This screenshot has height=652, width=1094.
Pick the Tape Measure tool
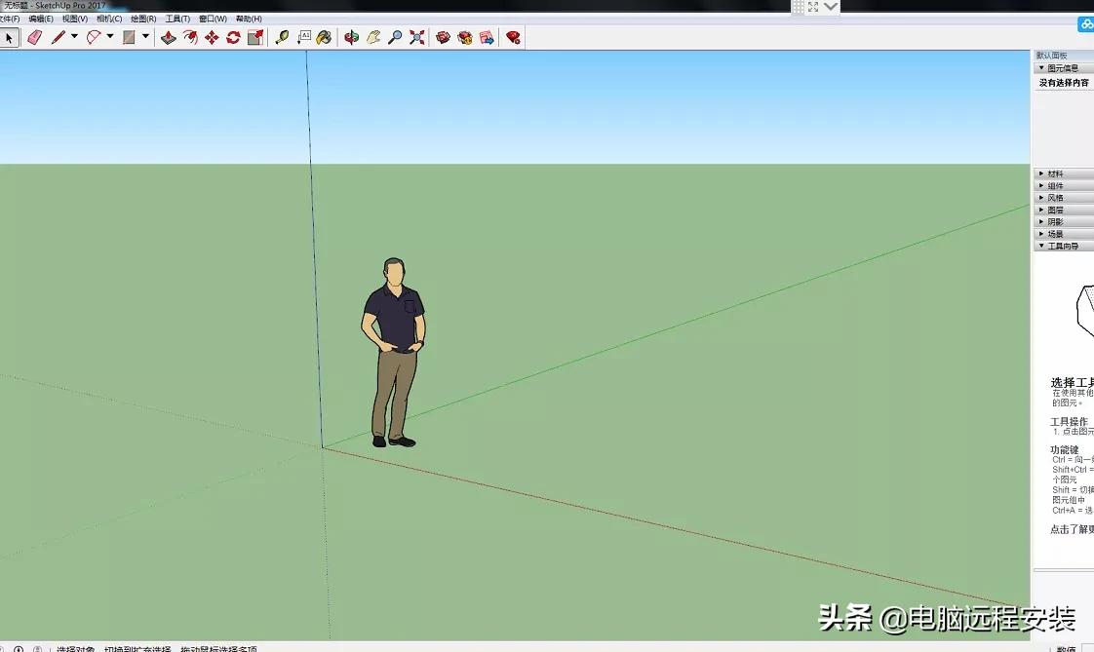[x=283, y=37]
